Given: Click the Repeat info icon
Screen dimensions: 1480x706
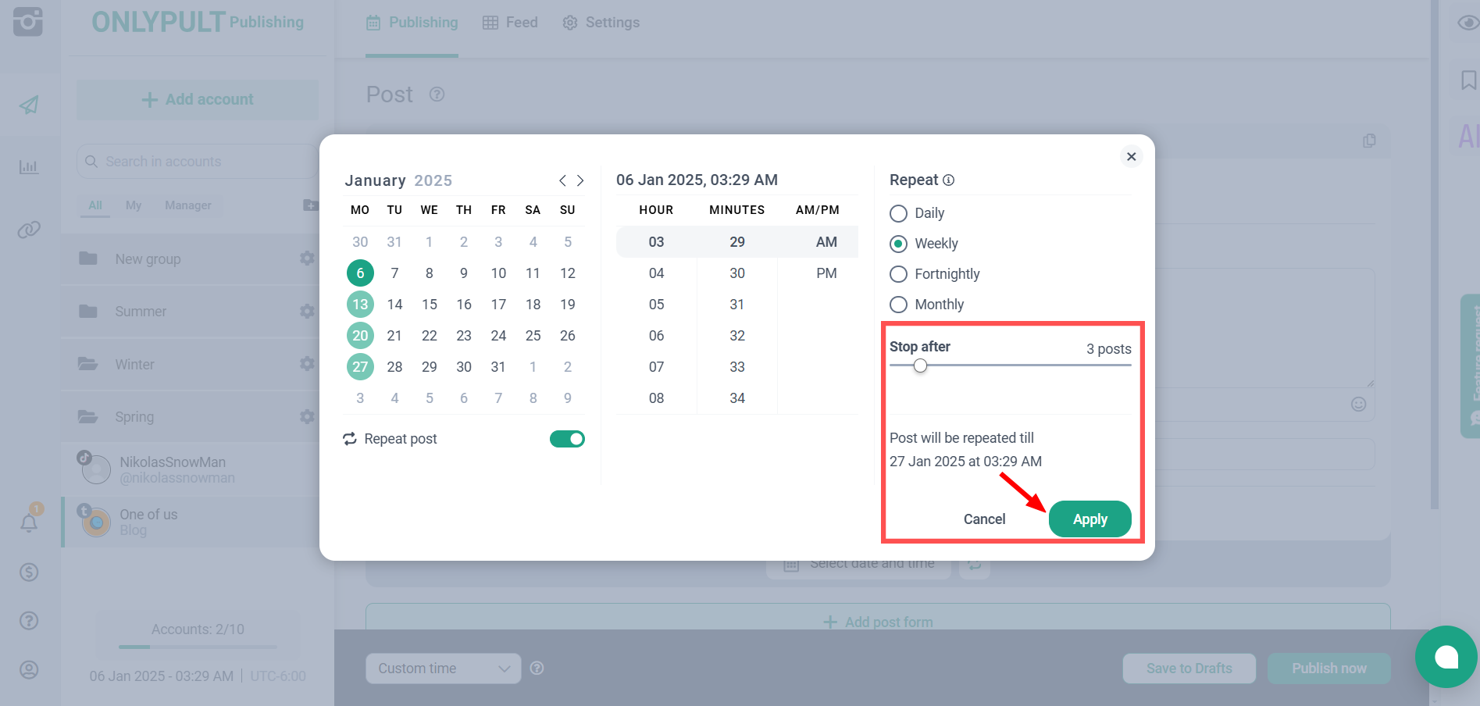Looking at the screenshot, I should point(948,180).
